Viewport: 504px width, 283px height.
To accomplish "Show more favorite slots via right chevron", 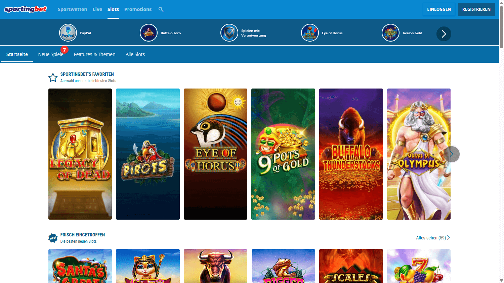I will [x=451, y=154].
